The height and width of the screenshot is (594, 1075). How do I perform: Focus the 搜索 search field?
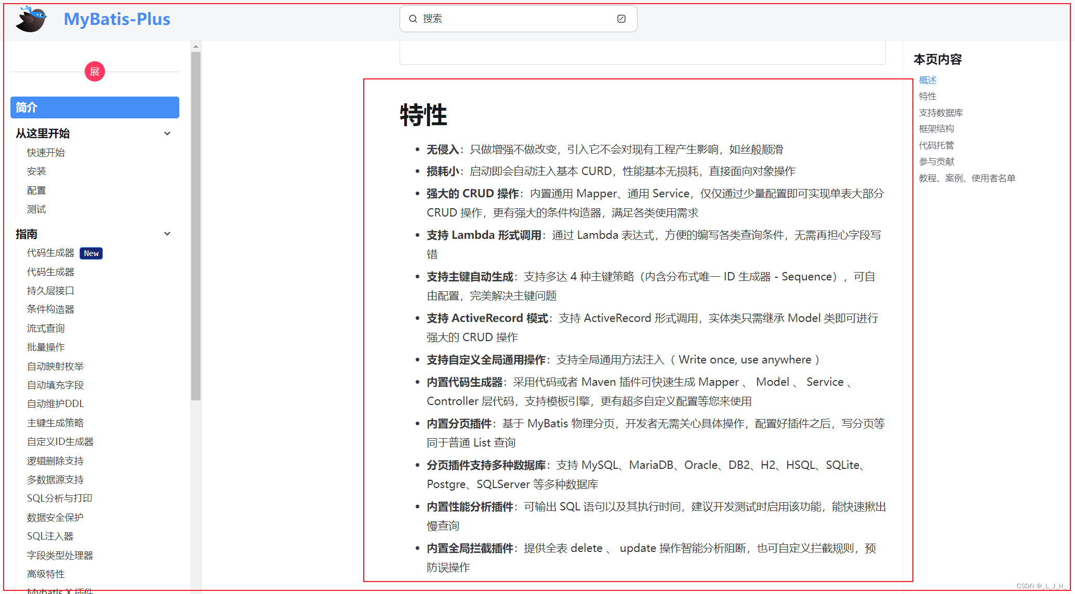[x=514, y=19]
